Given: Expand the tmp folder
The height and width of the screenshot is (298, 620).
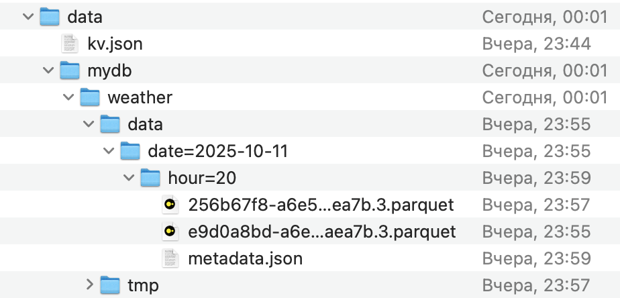Looking at the screenshot, I should (89, 285).
